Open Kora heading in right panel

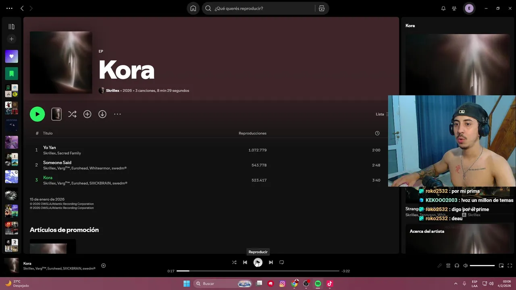coord(410,25)
